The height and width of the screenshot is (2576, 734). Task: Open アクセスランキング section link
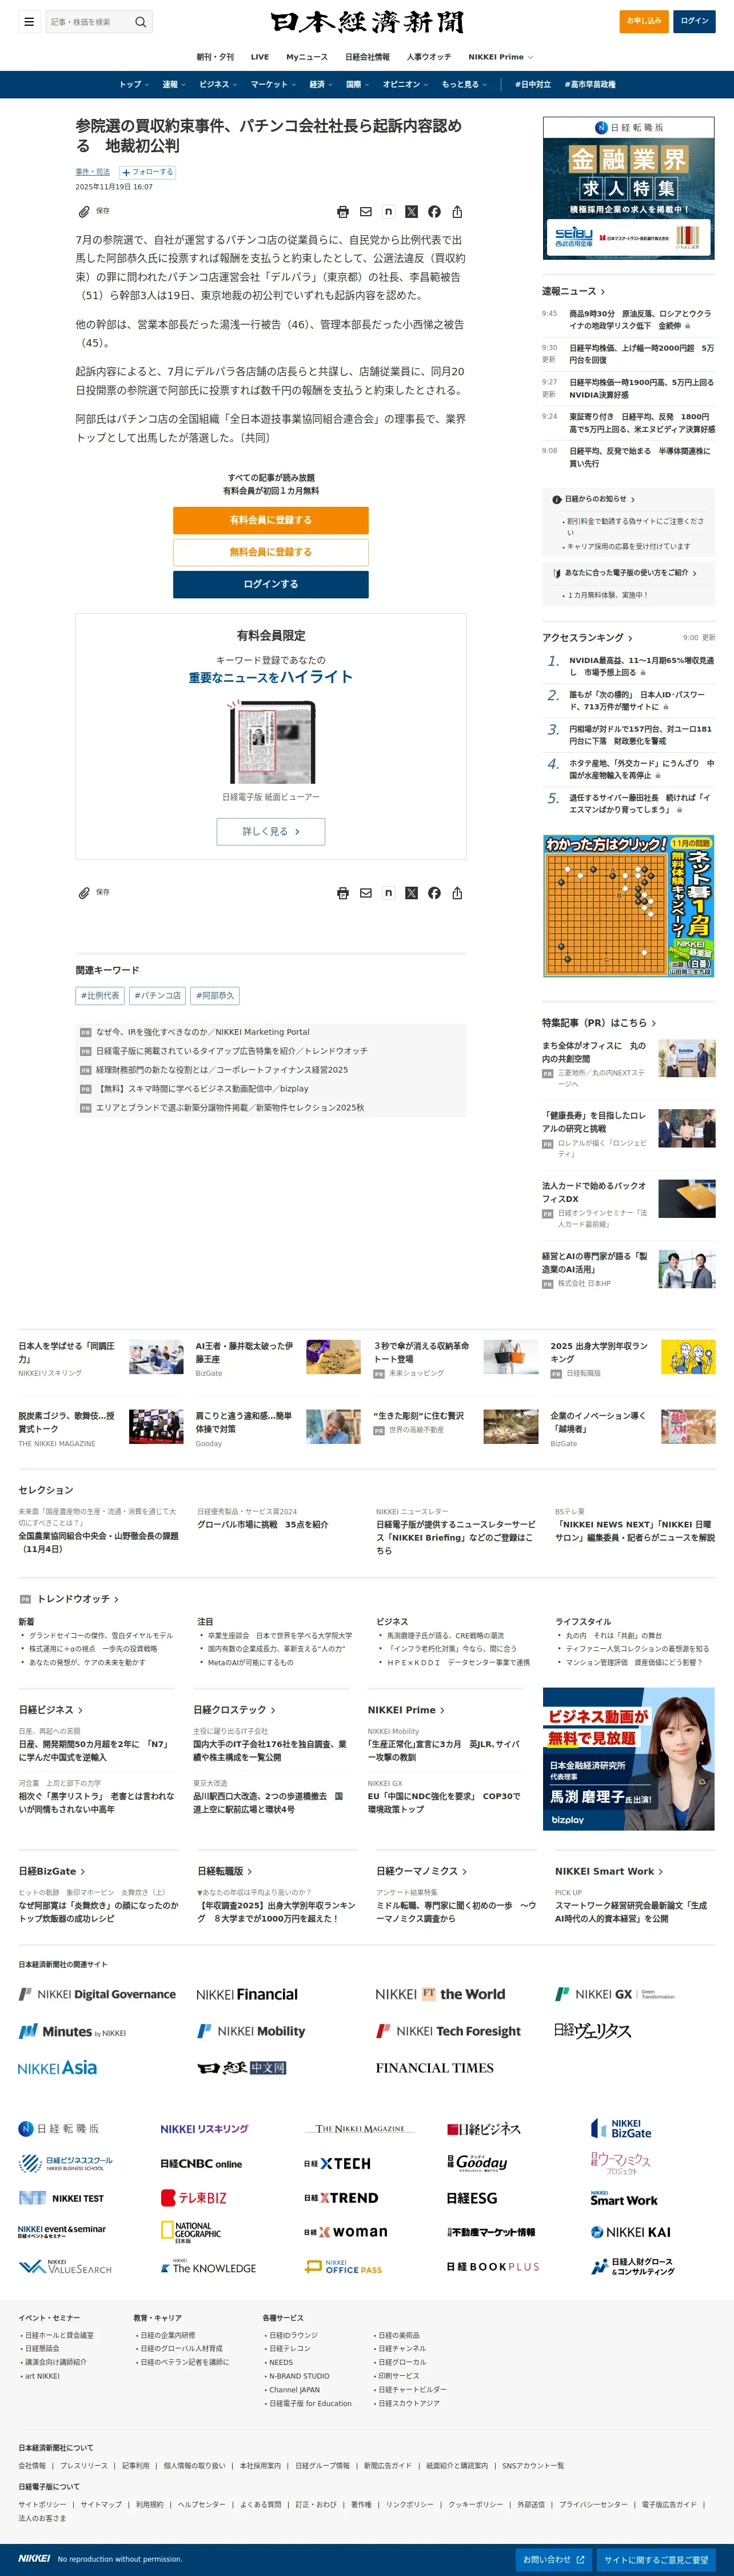tap(587, 638)
